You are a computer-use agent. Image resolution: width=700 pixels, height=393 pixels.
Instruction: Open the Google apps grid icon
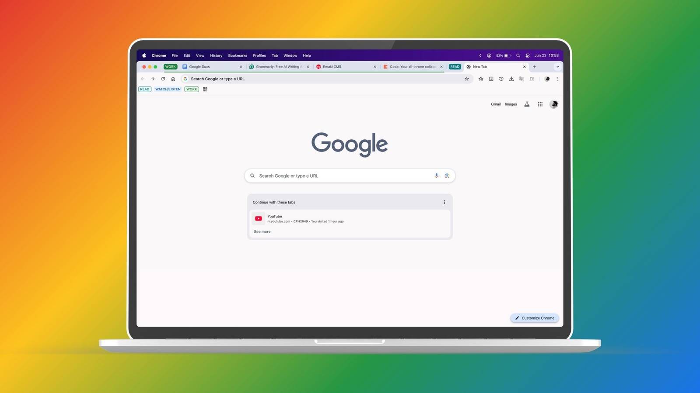(x=540, y=104)
